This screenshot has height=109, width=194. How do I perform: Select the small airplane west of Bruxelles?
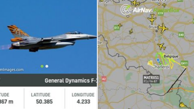[131, 31]
